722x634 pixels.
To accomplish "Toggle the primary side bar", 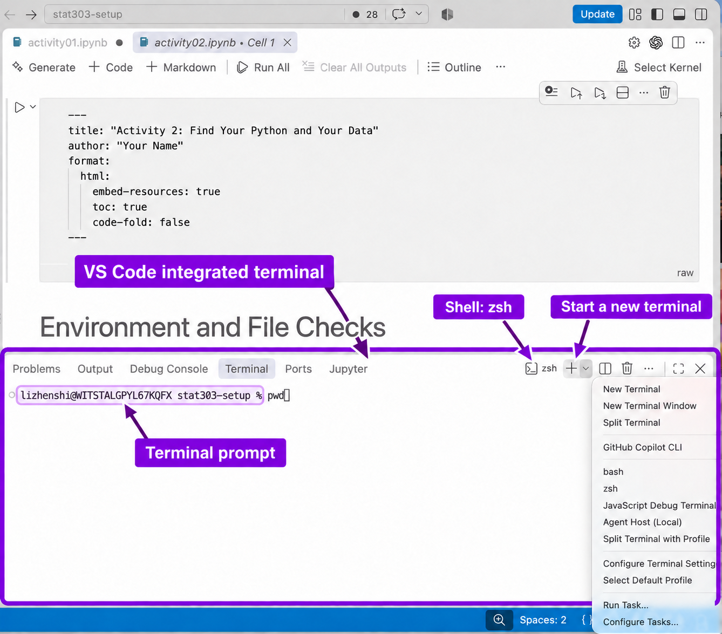I will point(657,15).
